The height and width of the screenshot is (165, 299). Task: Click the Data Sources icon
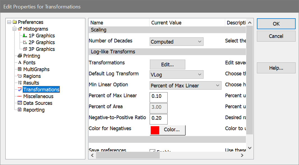point(20,103)
